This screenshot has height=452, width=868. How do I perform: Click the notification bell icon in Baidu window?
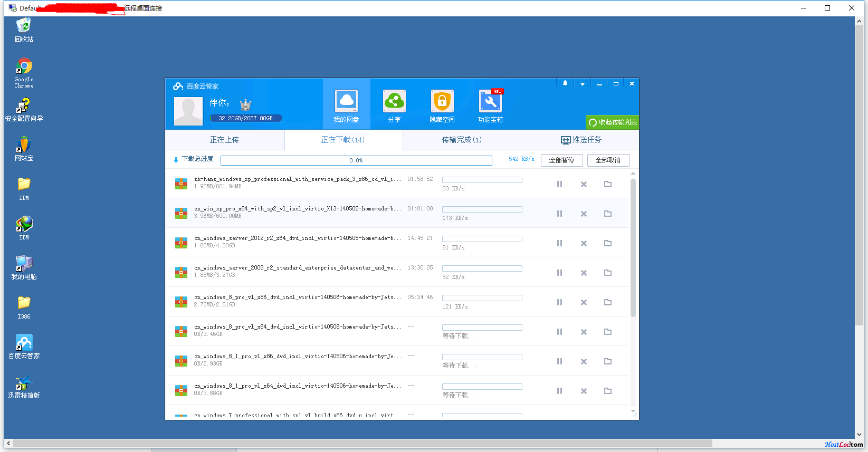coord(565,83)
